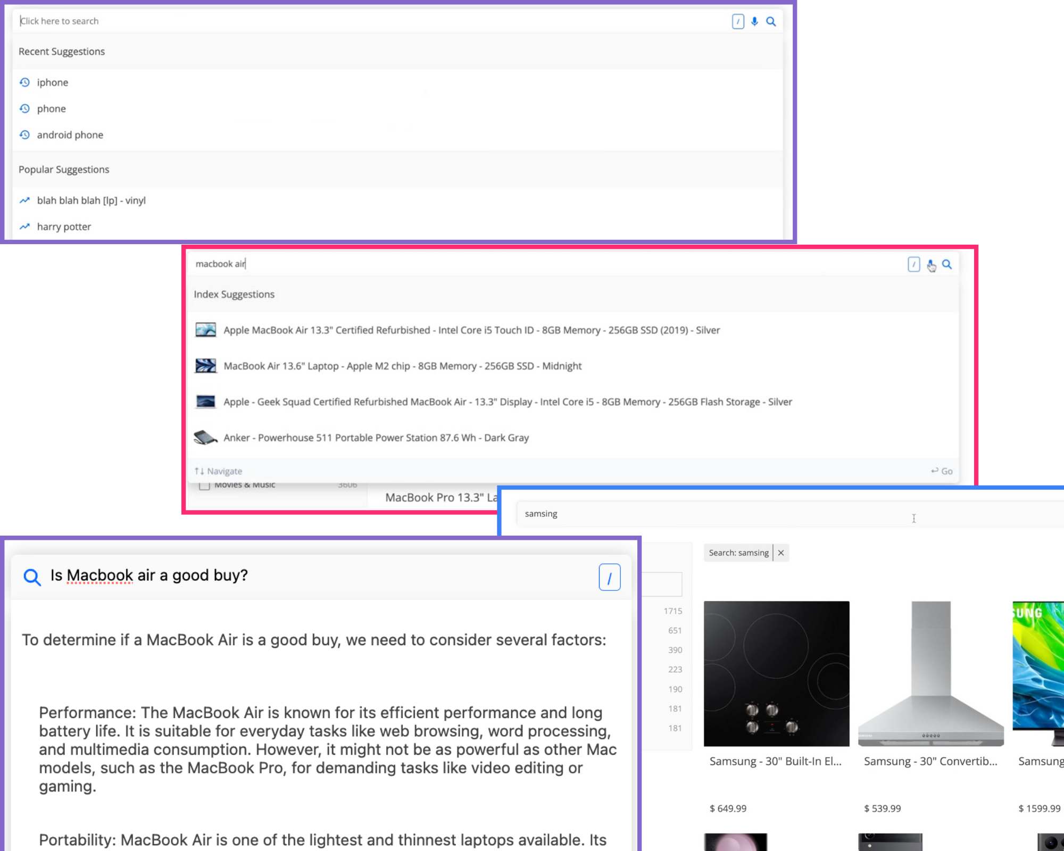
Task: Open Samsung 30" Convertible range hood image
Action: [930, 673]
